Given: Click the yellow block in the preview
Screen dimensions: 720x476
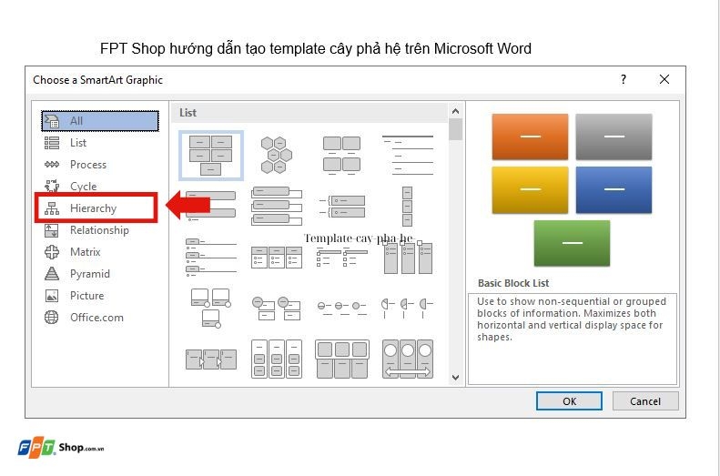Looking at the screenshot, I should (530, 189).
